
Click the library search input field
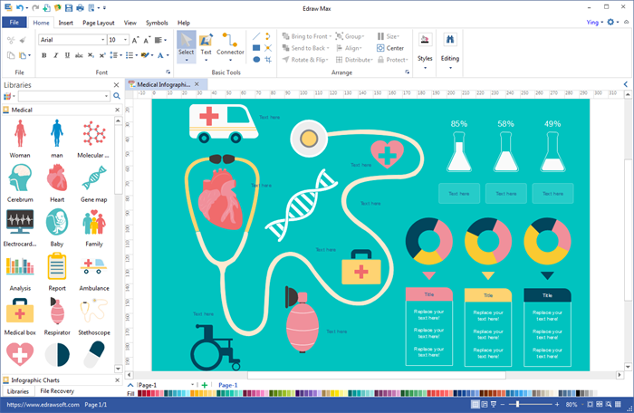(63, 96)
